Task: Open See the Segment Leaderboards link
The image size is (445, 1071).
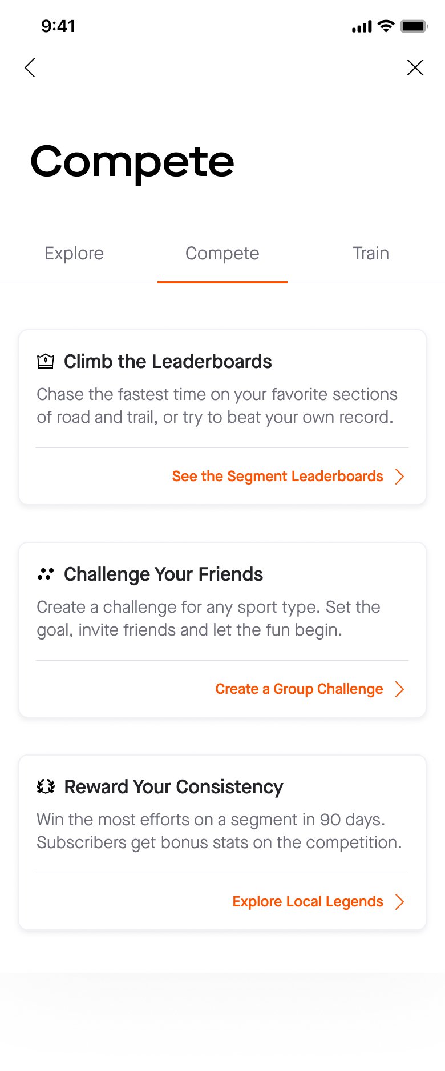Action: click(278, 476)
